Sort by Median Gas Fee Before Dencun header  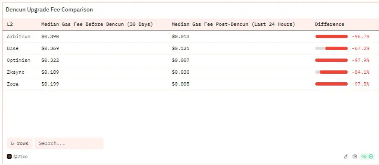(97, 24)
